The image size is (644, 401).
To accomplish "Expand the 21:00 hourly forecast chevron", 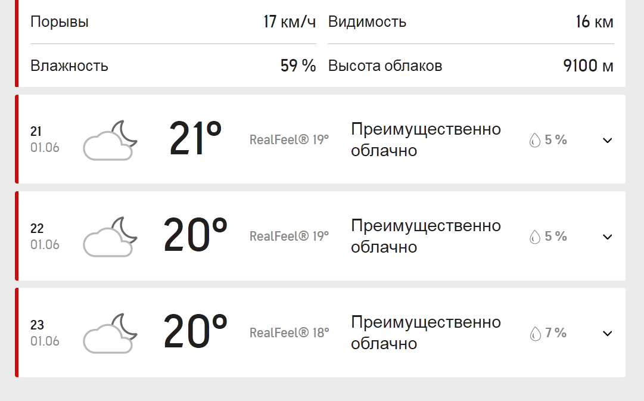I will coord(607,141).
